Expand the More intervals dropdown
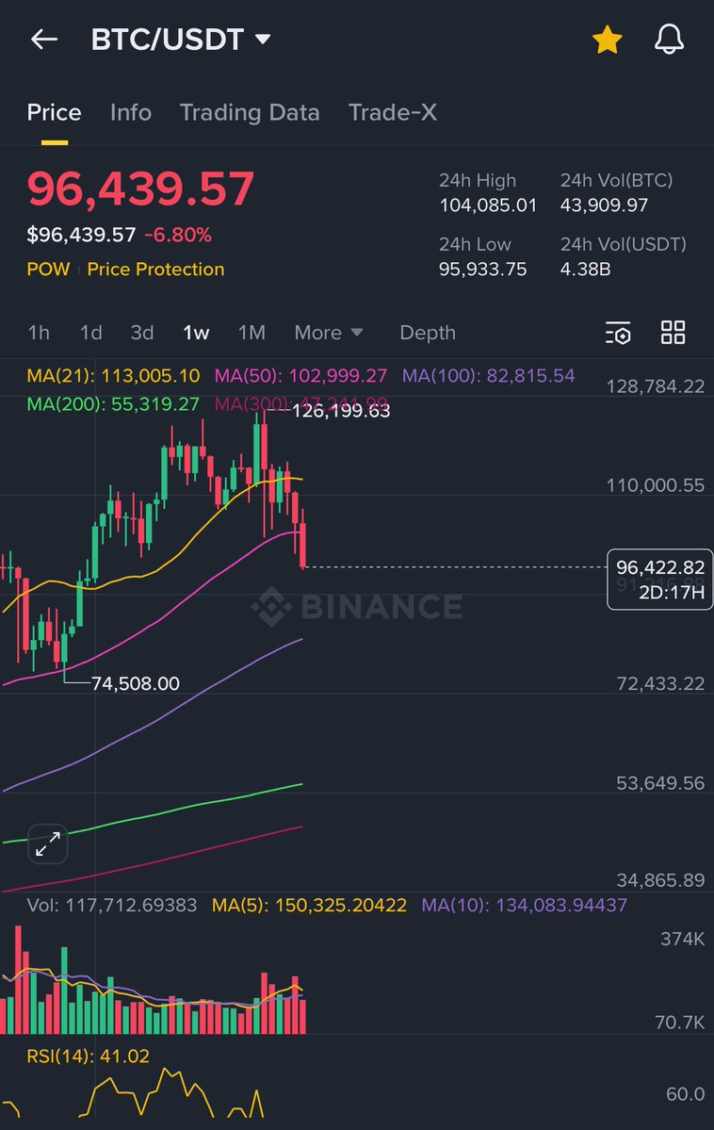 coord(329,333)
